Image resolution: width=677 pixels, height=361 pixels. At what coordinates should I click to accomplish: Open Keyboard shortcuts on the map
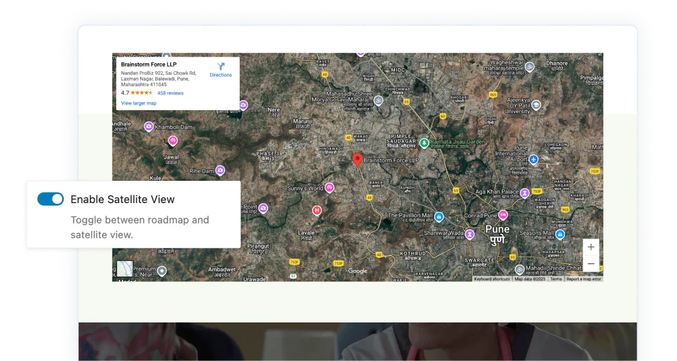492,279
